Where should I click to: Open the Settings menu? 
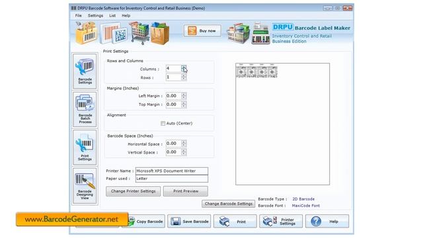[95, 16]
